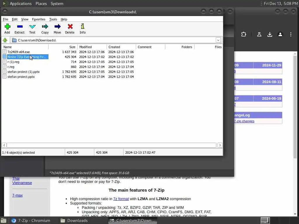Open the File menu

pyautogui.click(x=5, y=19)
